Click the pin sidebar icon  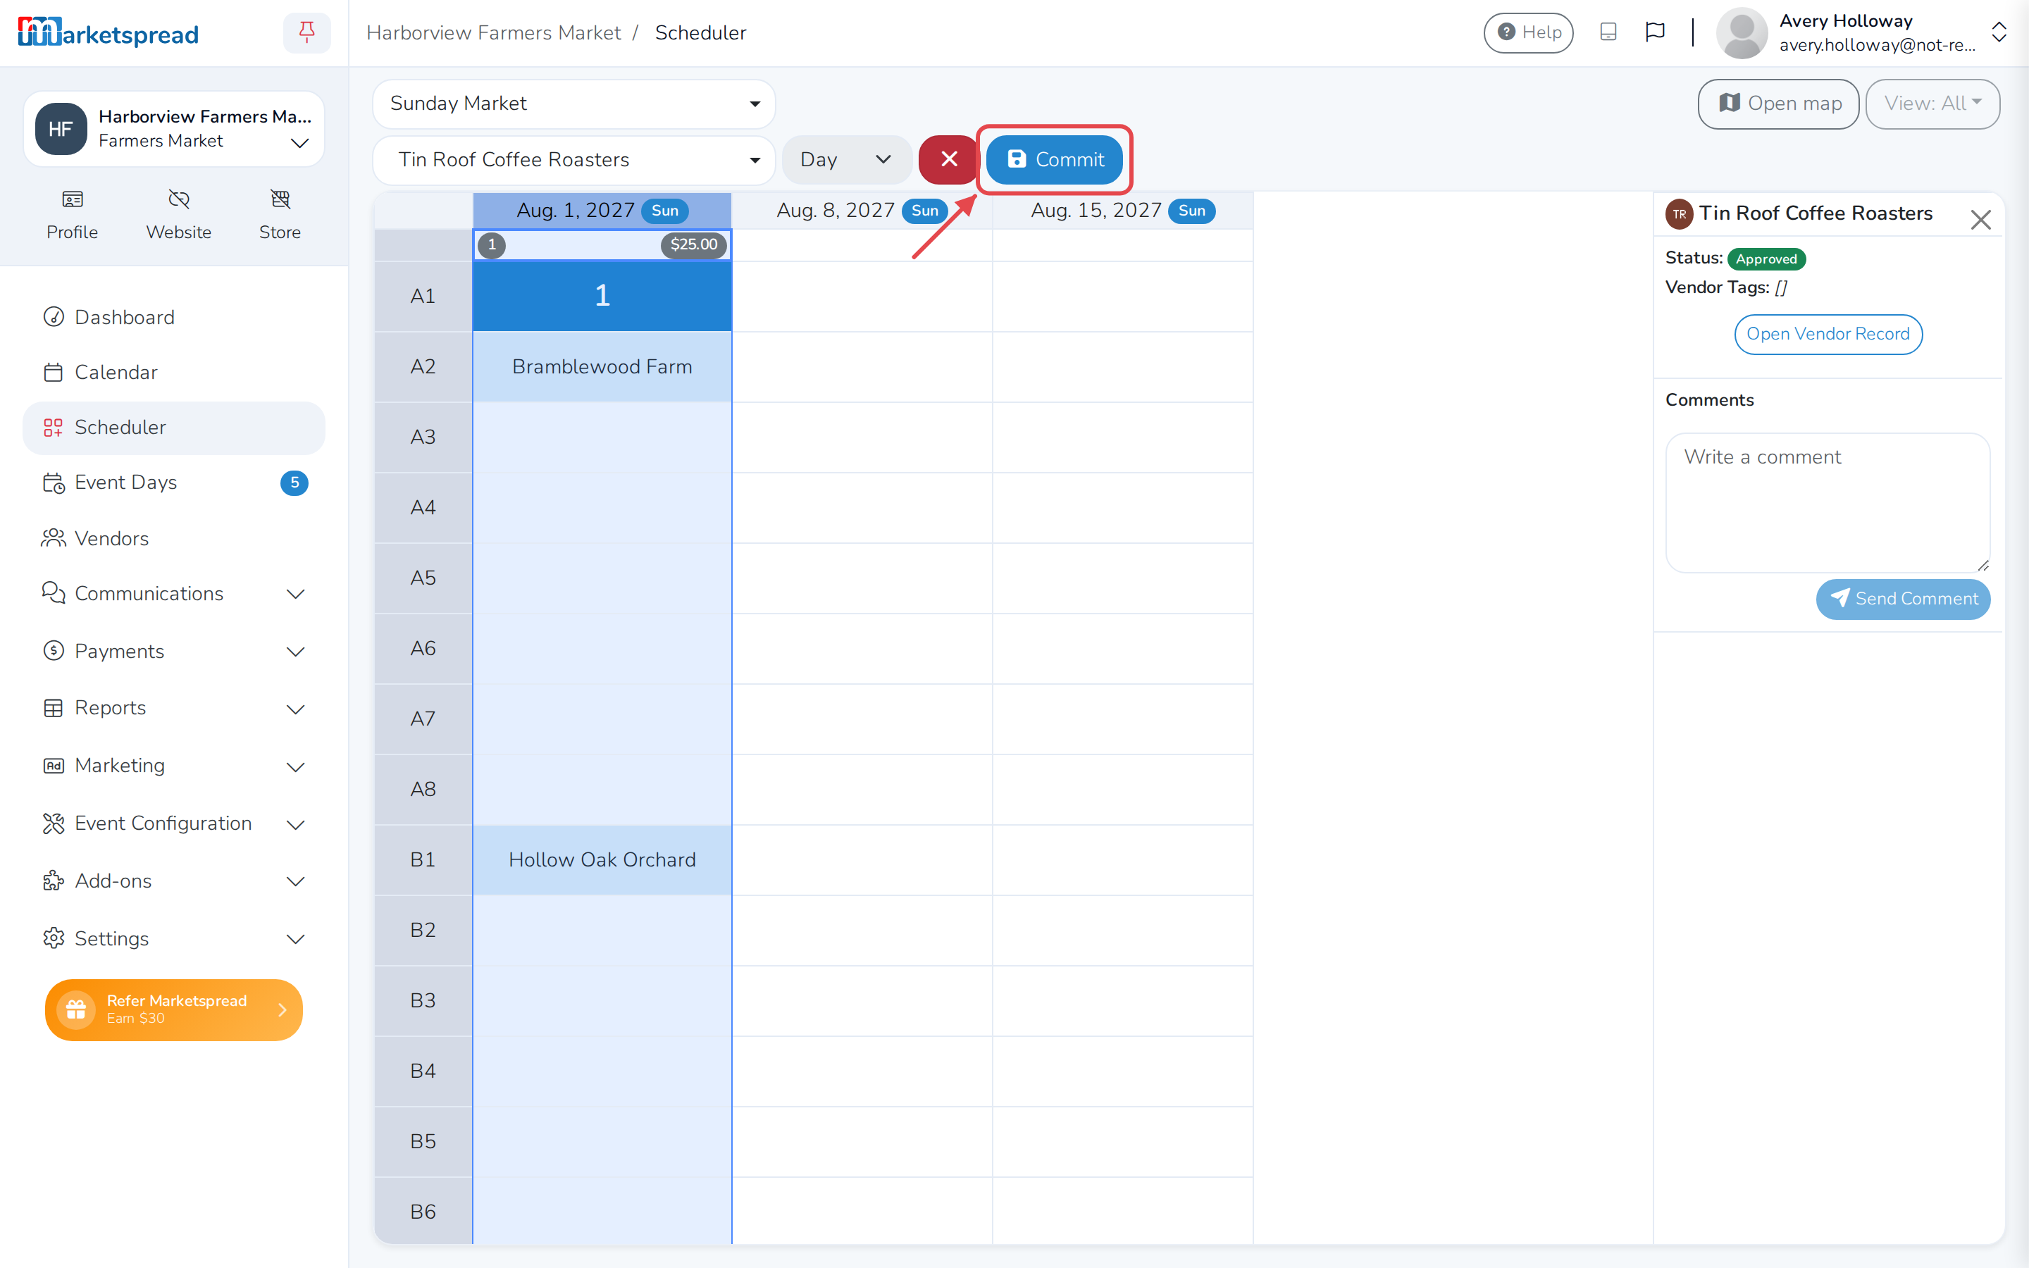tap(307, 32)
